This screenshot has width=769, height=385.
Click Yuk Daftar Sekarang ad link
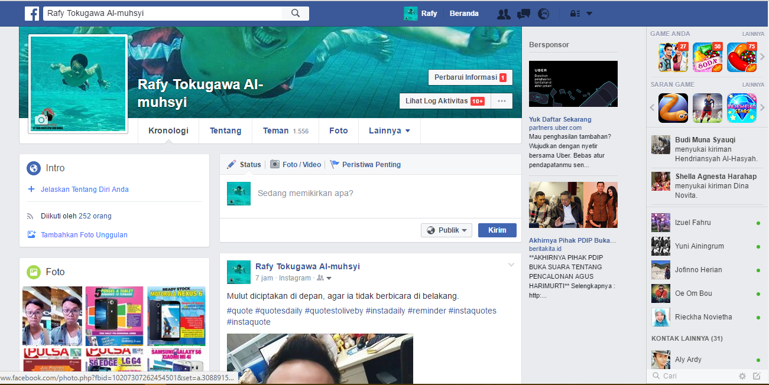coord(560,119)
